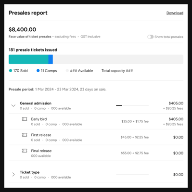Click 'GST inclusive' text
The width and height of the screenshot is (192, 192).
tap(90, 37)
